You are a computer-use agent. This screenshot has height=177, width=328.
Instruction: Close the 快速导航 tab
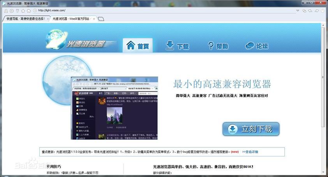[48, 19]
